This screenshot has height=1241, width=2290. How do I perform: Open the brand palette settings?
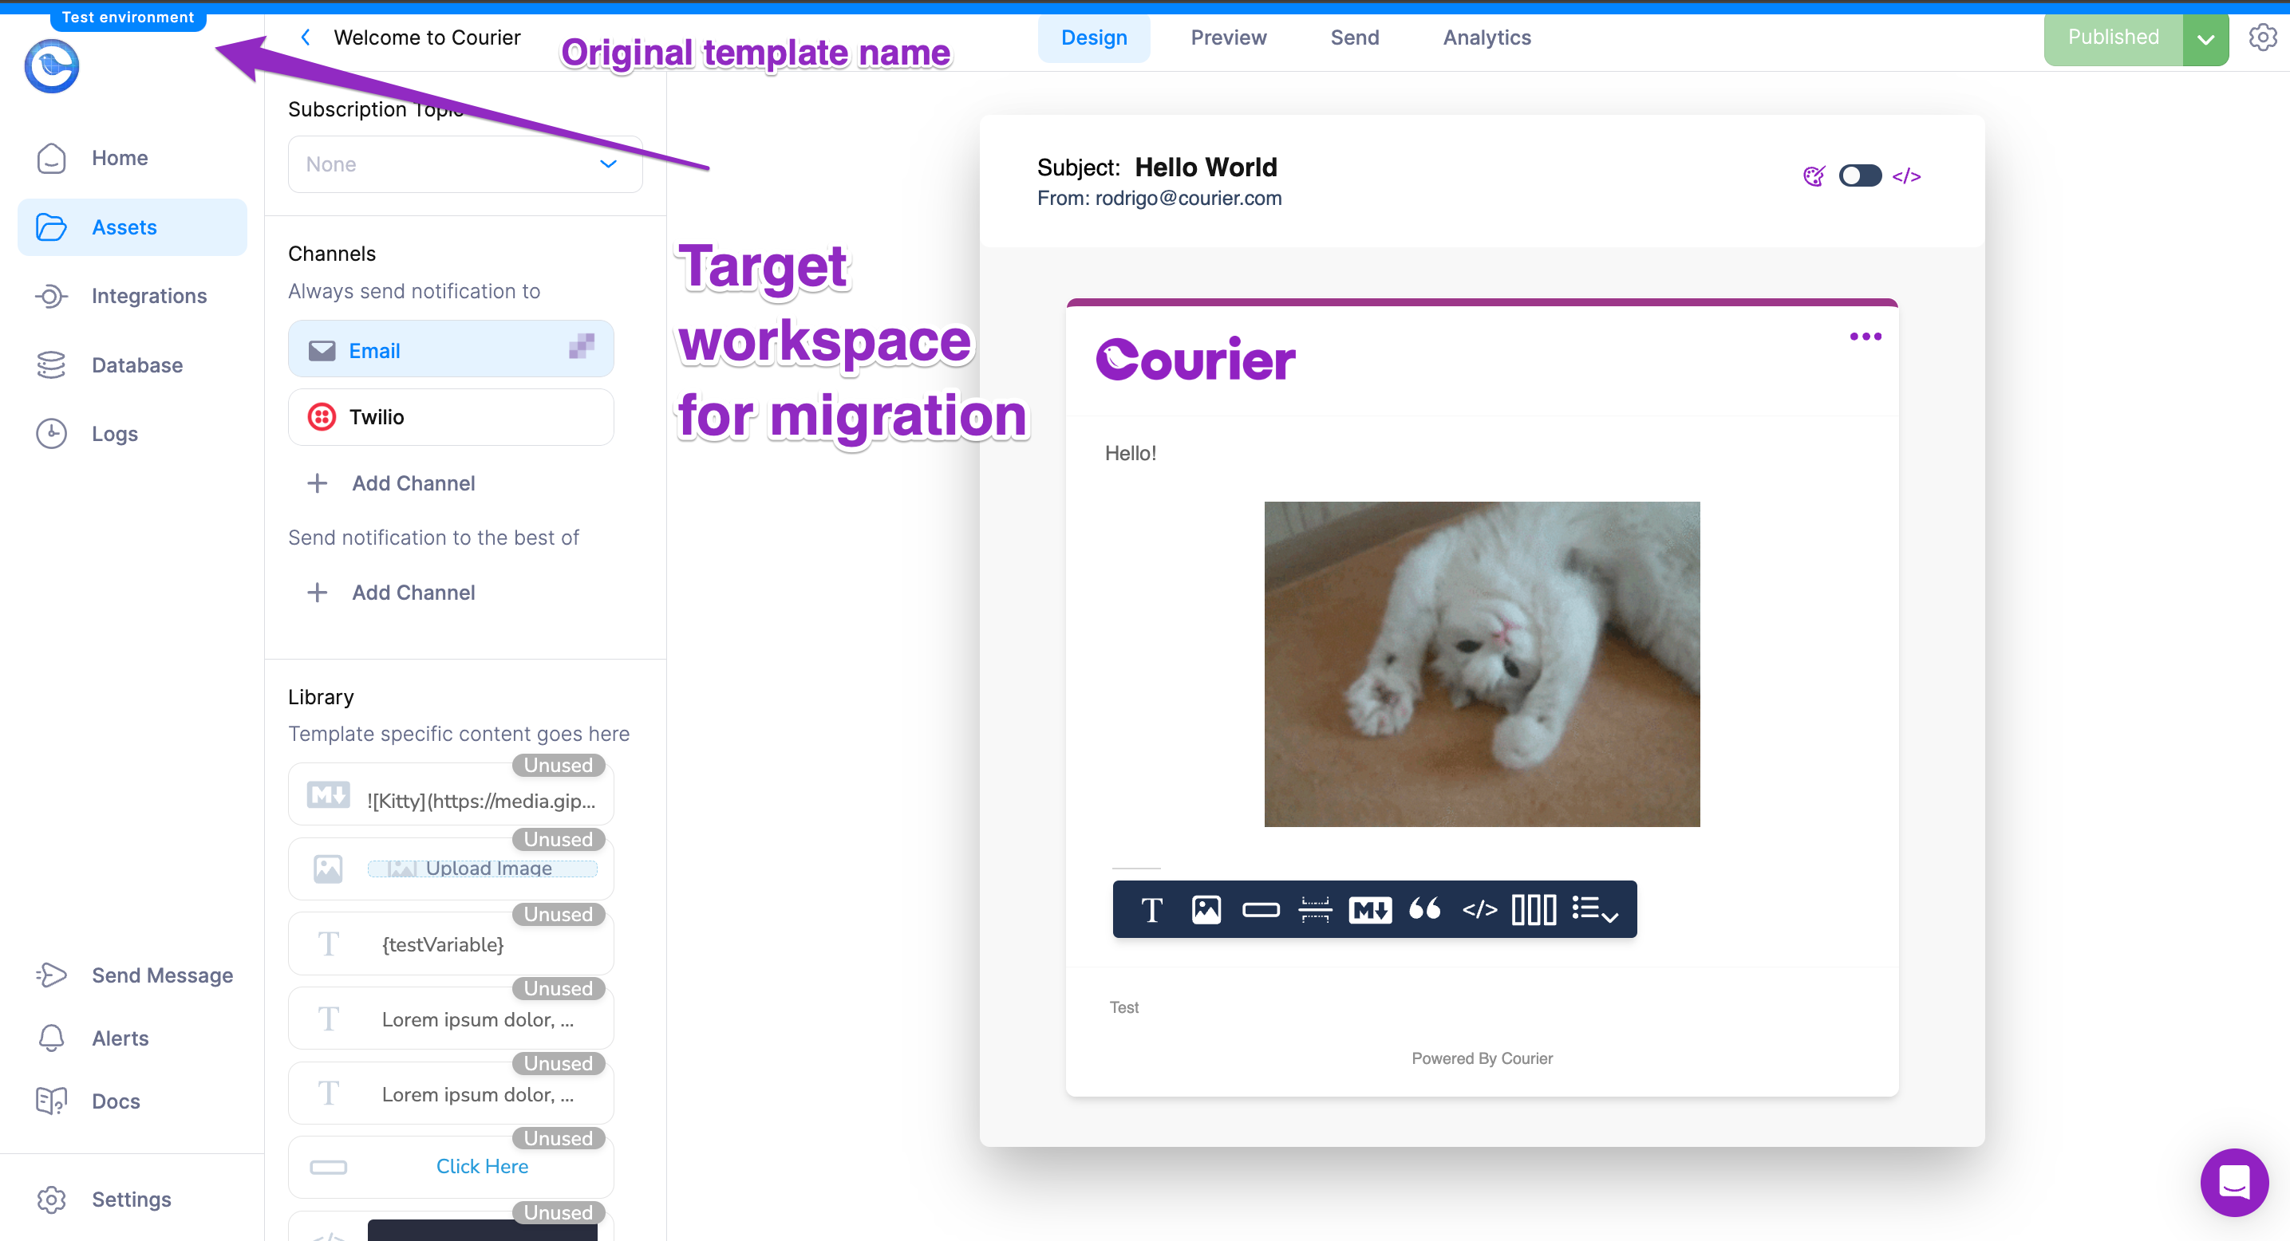click(x=1814, y=175)
